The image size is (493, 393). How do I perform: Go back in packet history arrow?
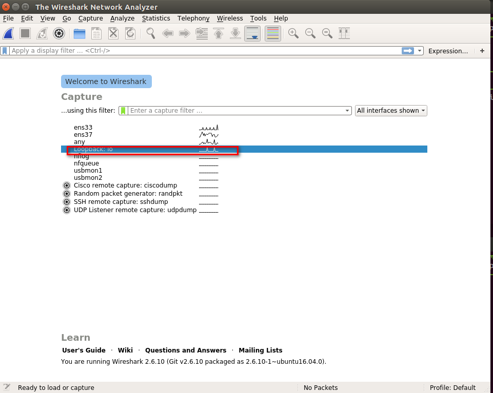[168, 33]
